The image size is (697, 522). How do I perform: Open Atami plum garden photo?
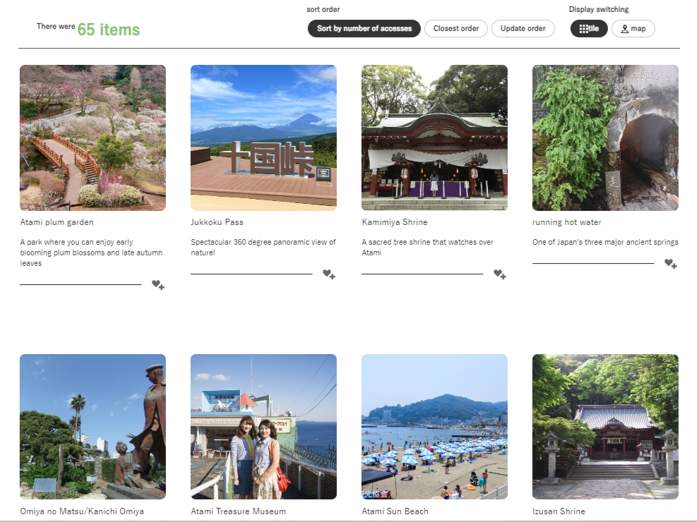(x=93, y=138)
